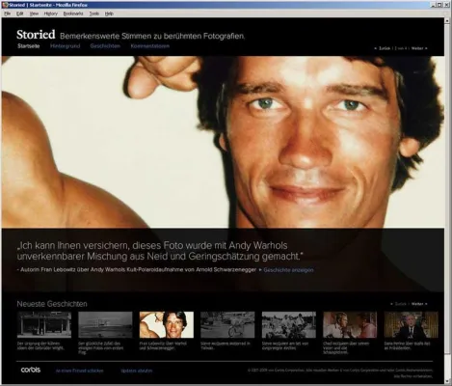452x386 pixels.
Task: Click caption 'Der Ursprung der kühnen Ideen'
Action: click(x=40, y=345)
